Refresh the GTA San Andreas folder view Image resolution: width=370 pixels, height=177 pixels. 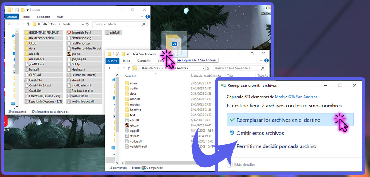tap(208, 68)
